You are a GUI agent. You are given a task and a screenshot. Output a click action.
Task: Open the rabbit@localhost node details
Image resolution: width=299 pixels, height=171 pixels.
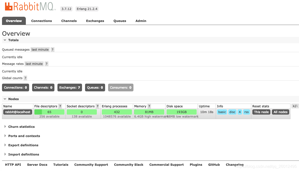coord(18,112)
